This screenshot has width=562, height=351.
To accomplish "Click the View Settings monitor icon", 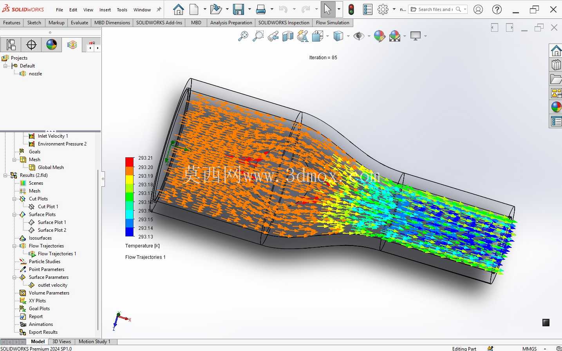I will tap(416, 36).
